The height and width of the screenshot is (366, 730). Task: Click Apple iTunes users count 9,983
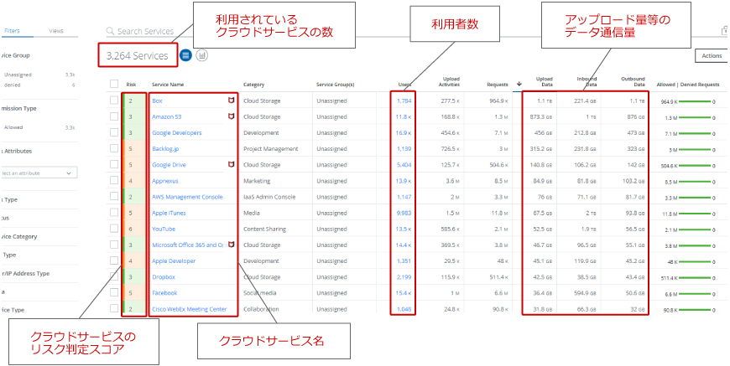pyautogui.click(x=404, y=213)
